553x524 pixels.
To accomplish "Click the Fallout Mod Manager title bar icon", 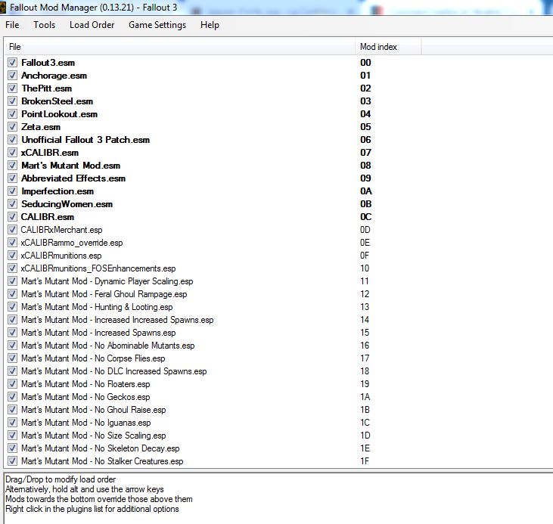I will point(3,7).
